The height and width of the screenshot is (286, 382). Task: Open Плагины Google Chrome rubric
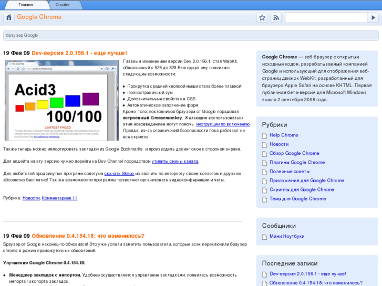[297, 162]
